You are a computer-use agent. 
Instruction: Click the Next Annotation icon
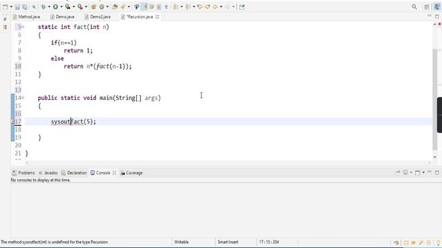tap(175, 7)
